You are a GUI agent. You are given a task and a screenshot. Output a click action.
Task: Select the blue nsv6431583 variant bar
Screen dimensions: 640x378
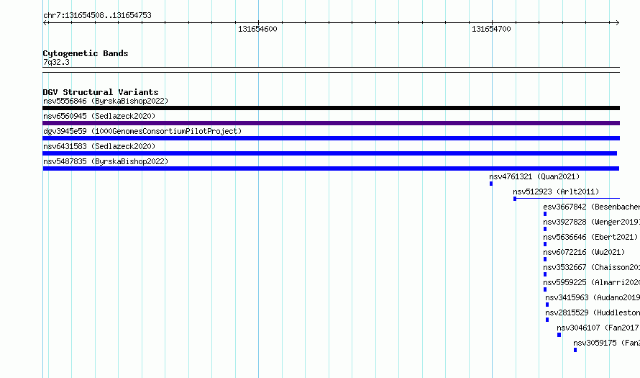tap(330, 153)
